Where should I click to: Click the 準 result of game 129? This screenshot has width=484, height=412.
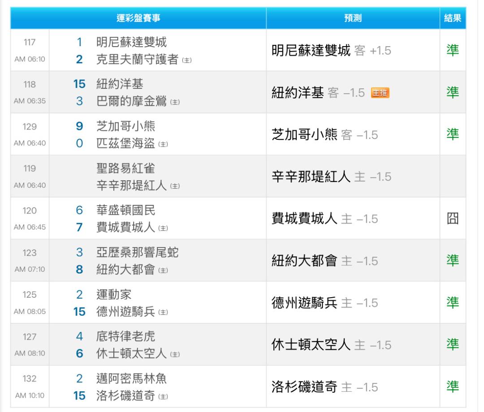[x=453, y=134]
